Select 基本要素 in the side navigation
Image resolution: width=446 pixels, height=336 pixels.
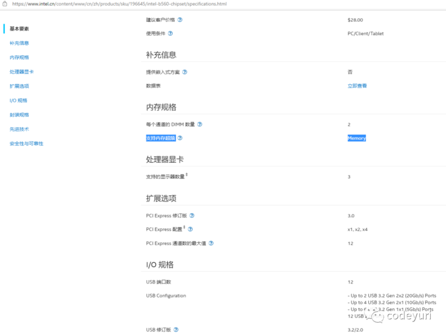point(19,28)
